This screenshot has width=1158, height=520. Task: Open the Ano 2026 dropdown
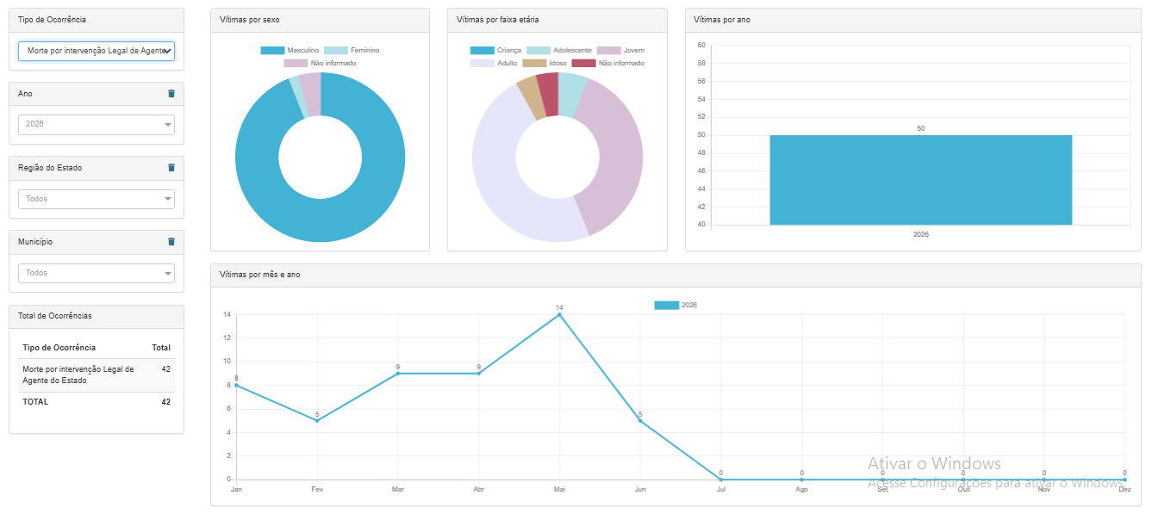tap(96, 125)
